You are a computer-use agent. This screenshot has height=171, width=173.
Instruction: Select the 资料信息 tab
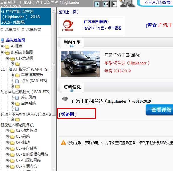(72, 87)
